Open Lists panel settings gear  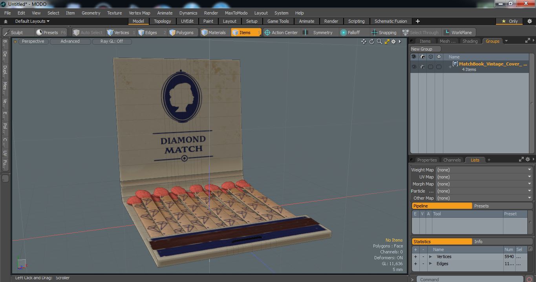[x=528, y=160]
